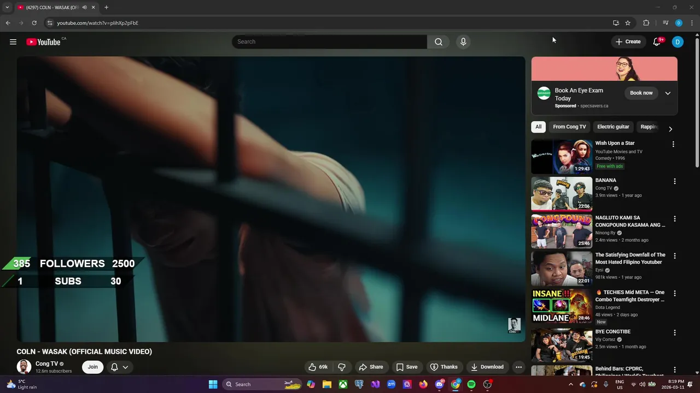Image resolution: width=700 pixels, height=393 pixels.
Task: Open the Chrome extensions puzzle icon
Action: (646, 23)
